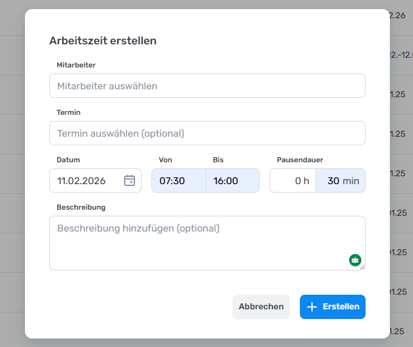Click the description box resize handle
Viewport: 413px width, 347px height.
[x=363, y=267]
